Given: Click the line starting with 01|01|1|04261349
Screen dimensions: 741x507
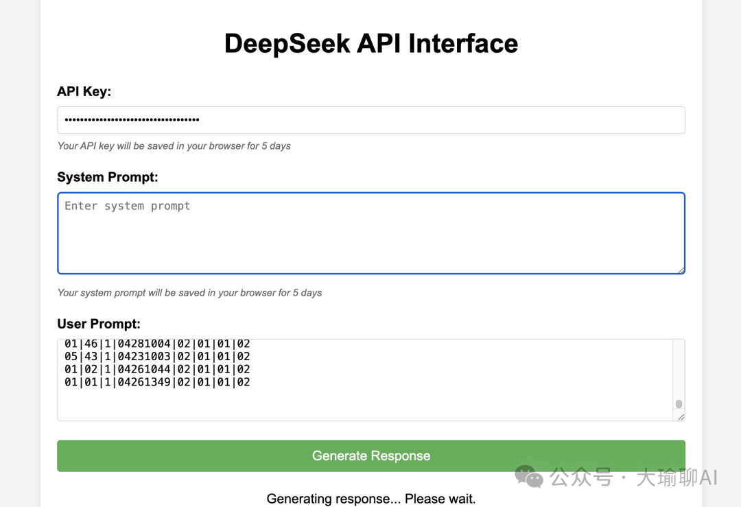Looking at the screenshot, I should (x=157, y=381).
